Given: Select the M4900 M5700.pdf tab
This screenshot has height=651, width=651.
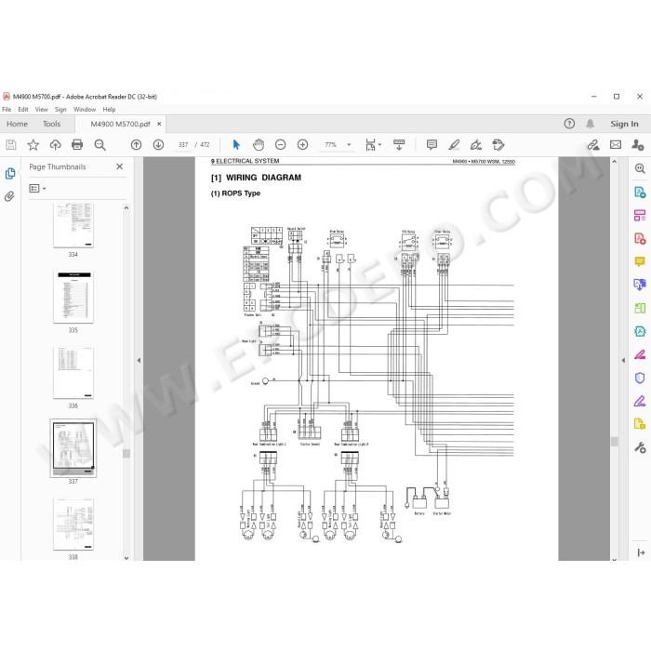Looking at the screenshot, I should coord(120,124).
